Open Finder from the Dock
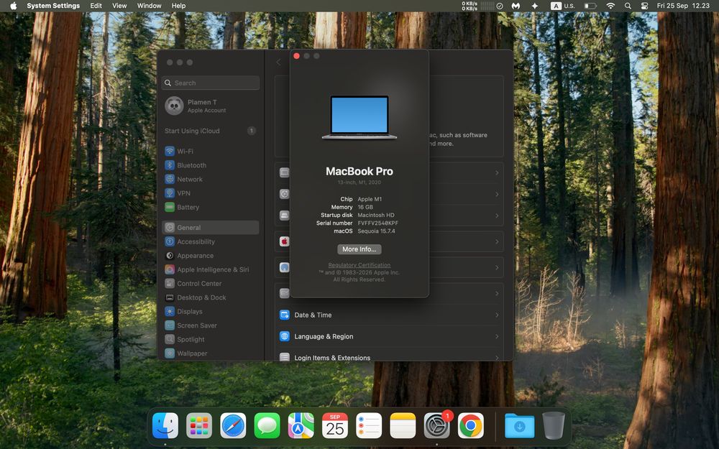The height and width of the screenshot is (449, 719). pos(165,425)
